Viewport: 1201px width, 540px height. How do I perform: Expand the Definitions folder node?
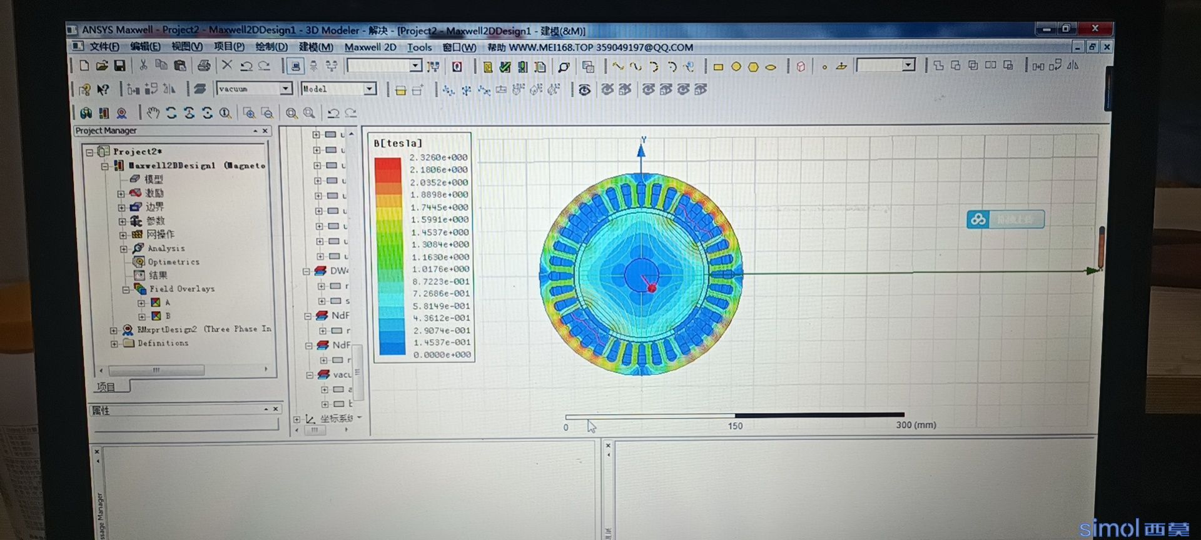point(114,344)
